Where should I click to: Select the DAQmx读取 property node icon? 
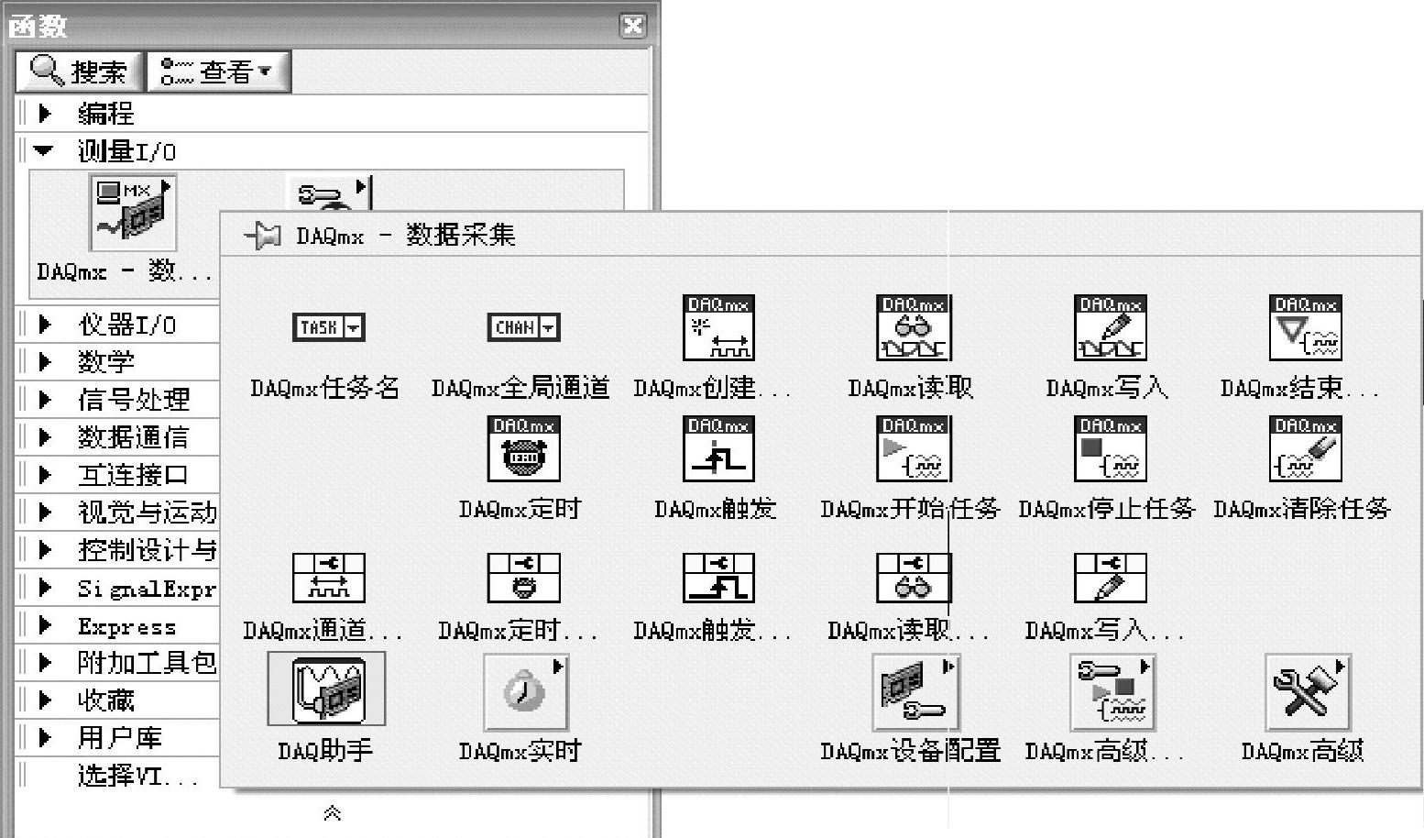tap(914, 577)
